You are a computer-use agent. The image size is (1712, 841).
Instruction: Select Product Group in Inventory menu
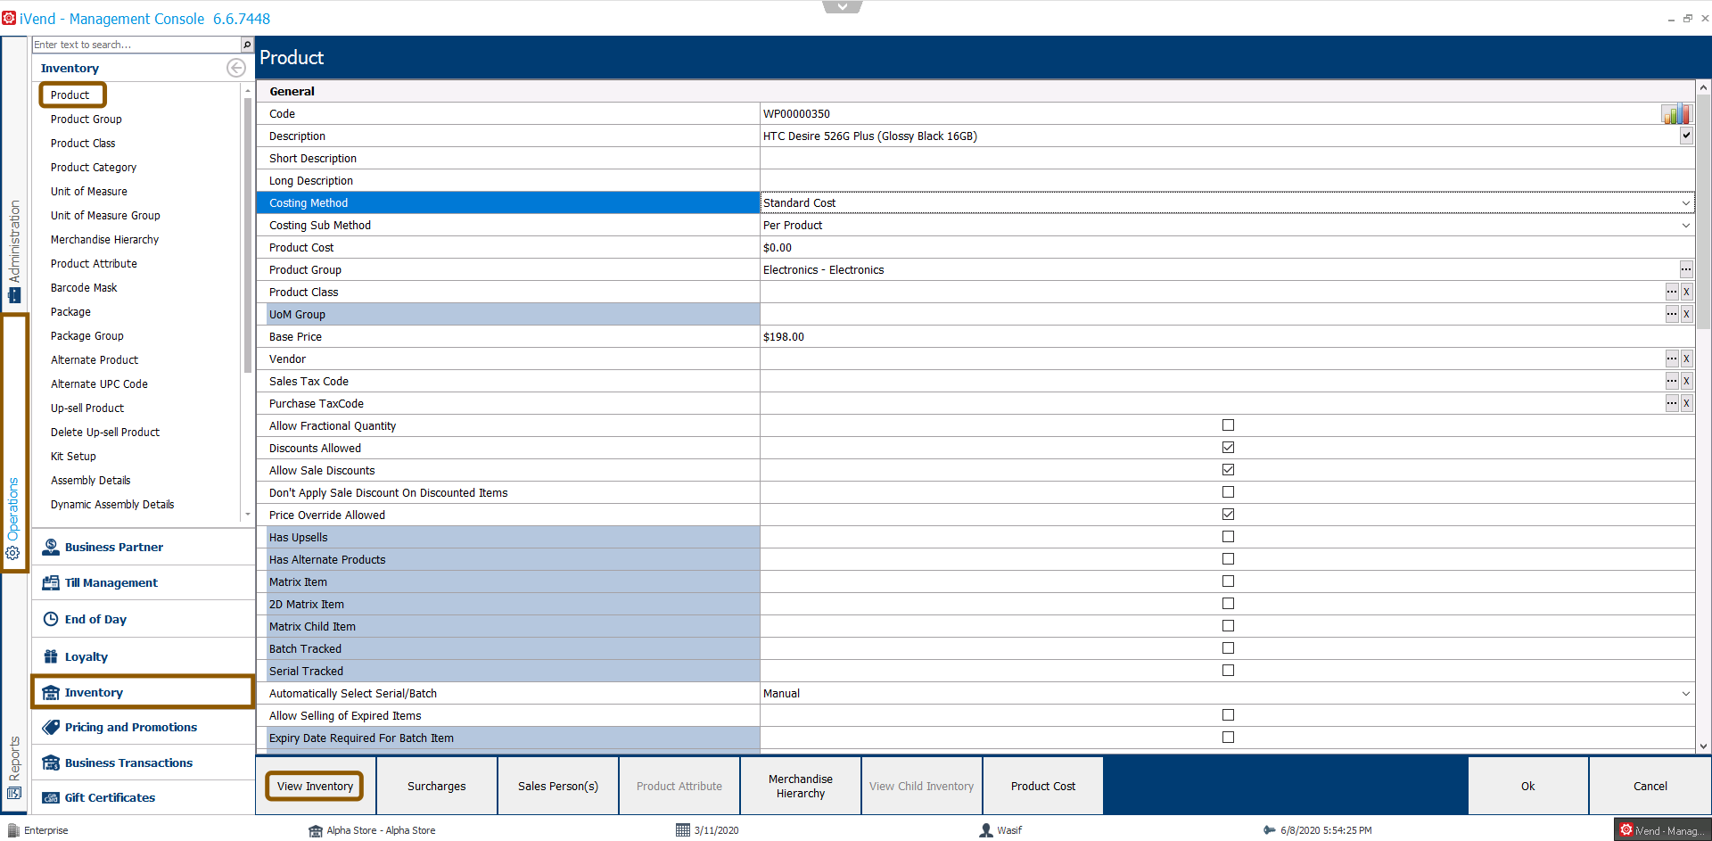click(86, 119)
